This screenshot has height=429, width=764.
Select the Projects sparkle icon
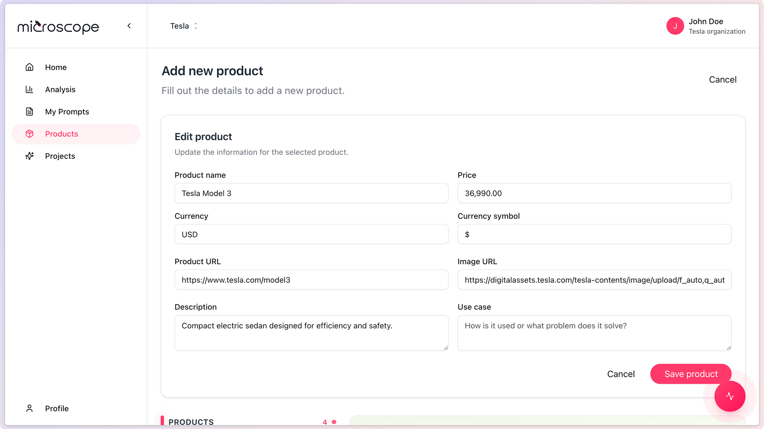30,156
